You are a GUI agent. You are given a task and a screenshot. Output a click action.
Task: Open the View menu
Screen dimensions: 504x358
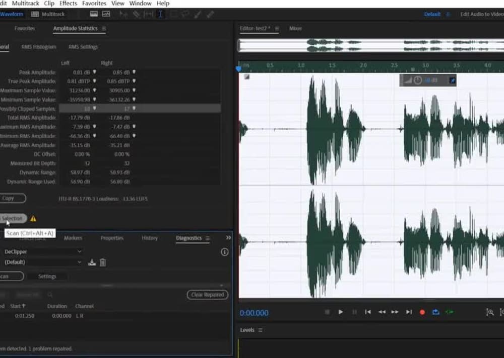[x=117, y=4]
